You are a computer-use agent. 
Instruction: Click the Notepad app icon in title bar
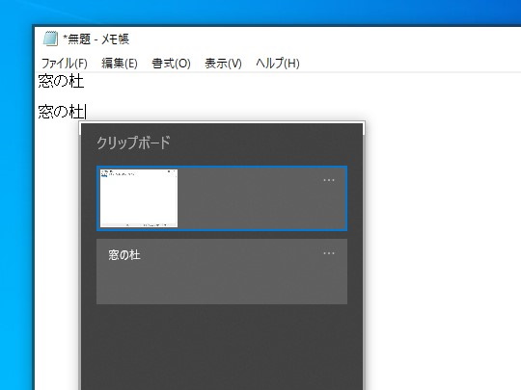50,39
